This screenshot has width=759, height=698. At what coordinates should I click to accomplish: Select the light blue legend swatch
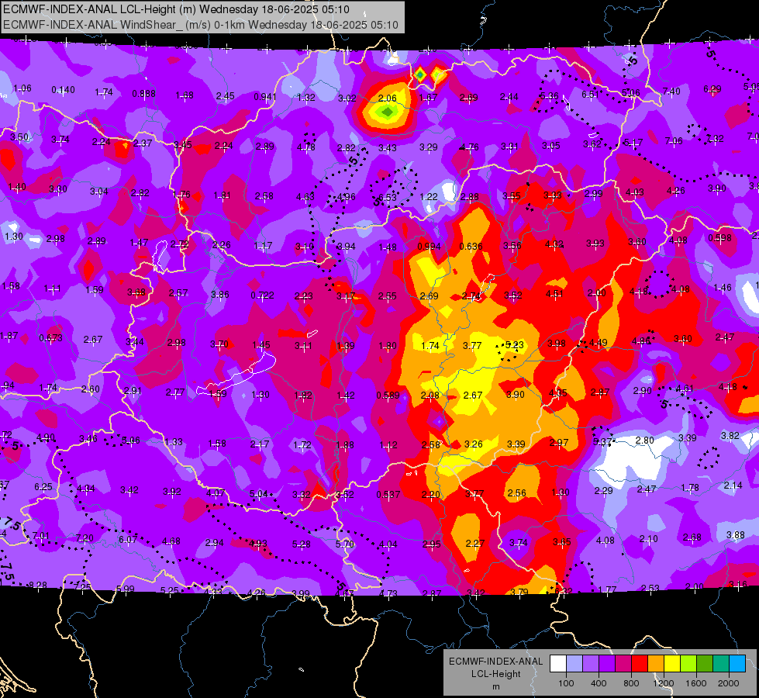click(574, 663)
